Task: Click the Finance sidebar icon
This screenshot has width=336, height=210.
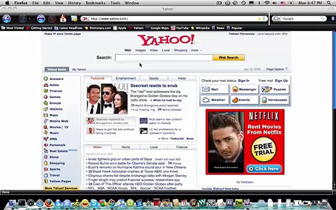Action: [45, 91]
